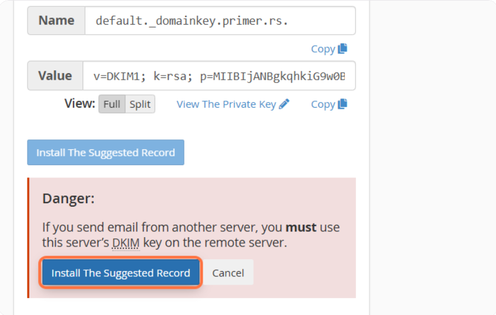
Task: Click the copy icon beside the Value field
Action: click(343, 104)
